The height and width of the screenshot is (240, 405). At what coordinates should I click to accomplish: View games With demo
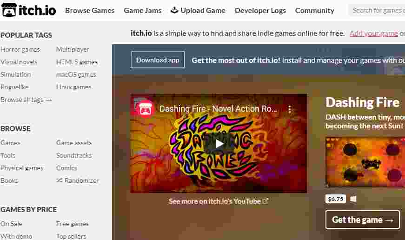tap(16, 236)
